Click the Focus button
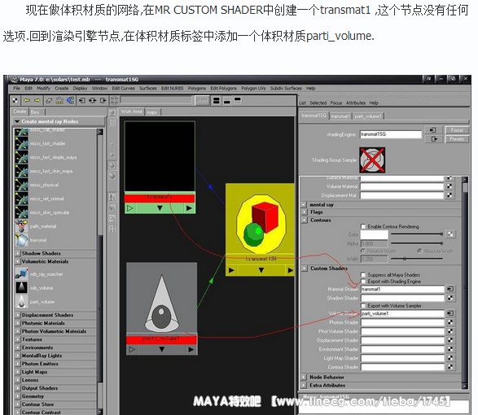This screenshot has height=415, width=478. pyautogui.click(x=457, y=130)
